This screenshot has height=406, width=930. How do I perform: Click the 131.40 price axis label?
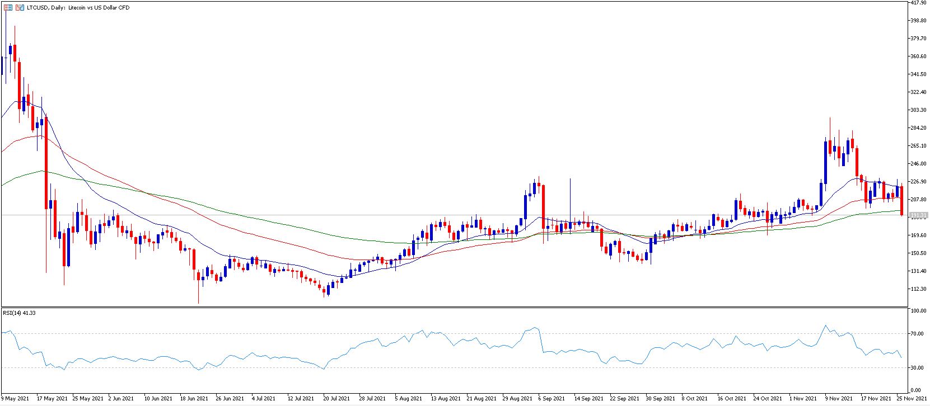919,271
